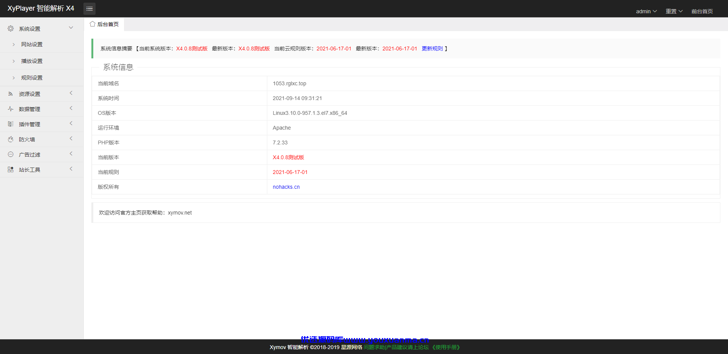Screen dimensions: 728x354
Task: Switch to the 后台首页 tab
Action: (x=104, y=24)
